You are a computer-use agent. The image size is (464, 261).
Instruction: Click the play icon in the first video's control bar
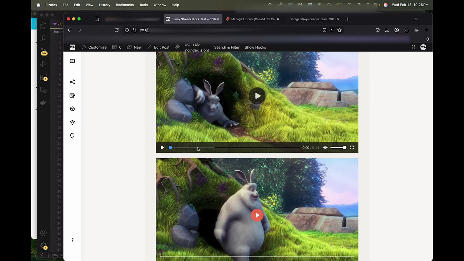162,148
